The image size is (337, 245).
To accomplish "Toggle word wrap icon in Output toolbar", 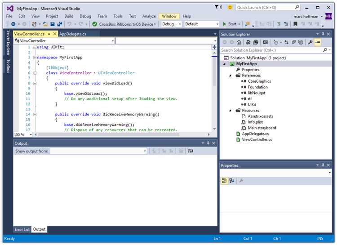I will 191,151.
